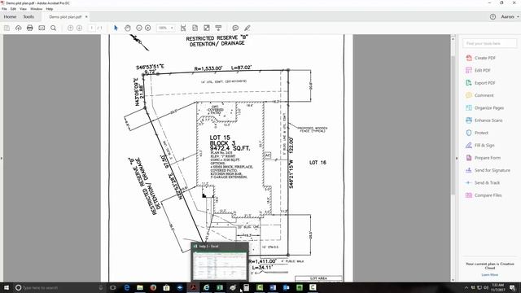The image size is (521, 293).
Task: Click the Save file icon in toolbar
Action: pyautogui.click(x=7, y=28)
